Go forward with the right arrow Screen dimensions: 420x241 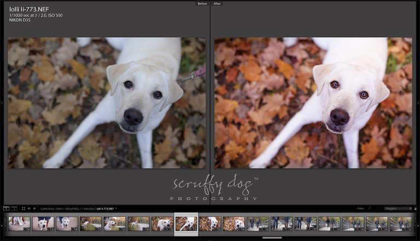pyautogui.click(x=34, y=208)
